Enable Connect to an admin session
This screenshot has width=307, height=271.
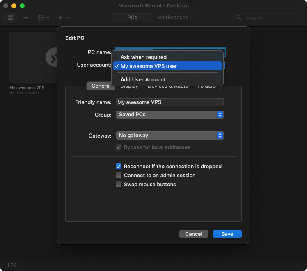point(119,175)
